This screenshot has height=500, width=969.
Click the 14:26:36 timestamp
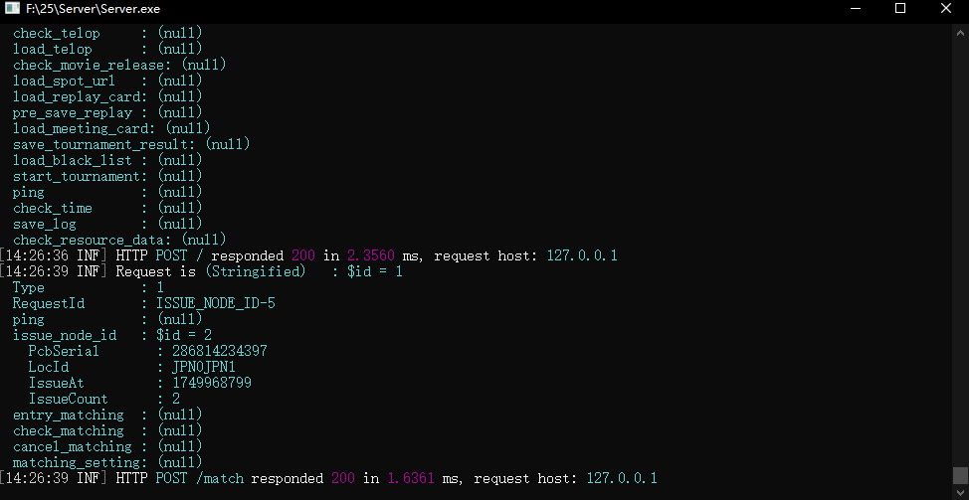coord(37,255)
